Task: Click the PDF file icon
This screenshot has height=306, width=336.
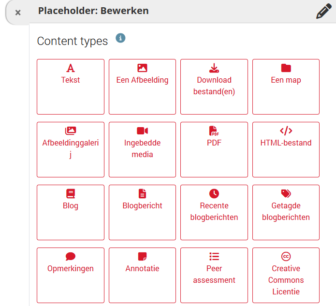Action: click(x=214, y=131)
